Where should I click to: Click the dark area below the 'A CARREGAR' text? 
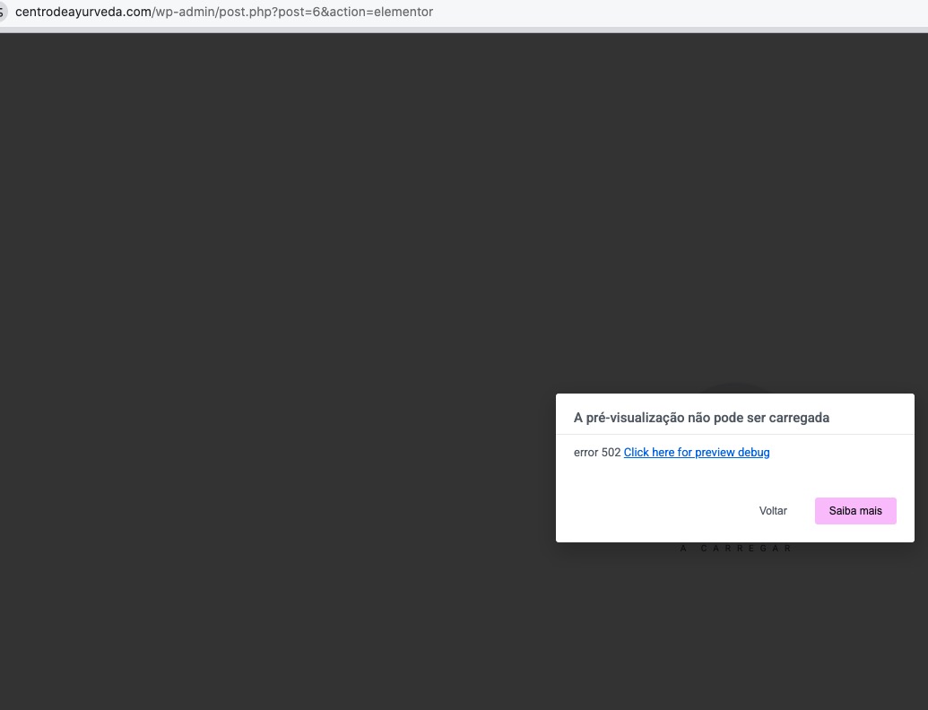(735, 628)
